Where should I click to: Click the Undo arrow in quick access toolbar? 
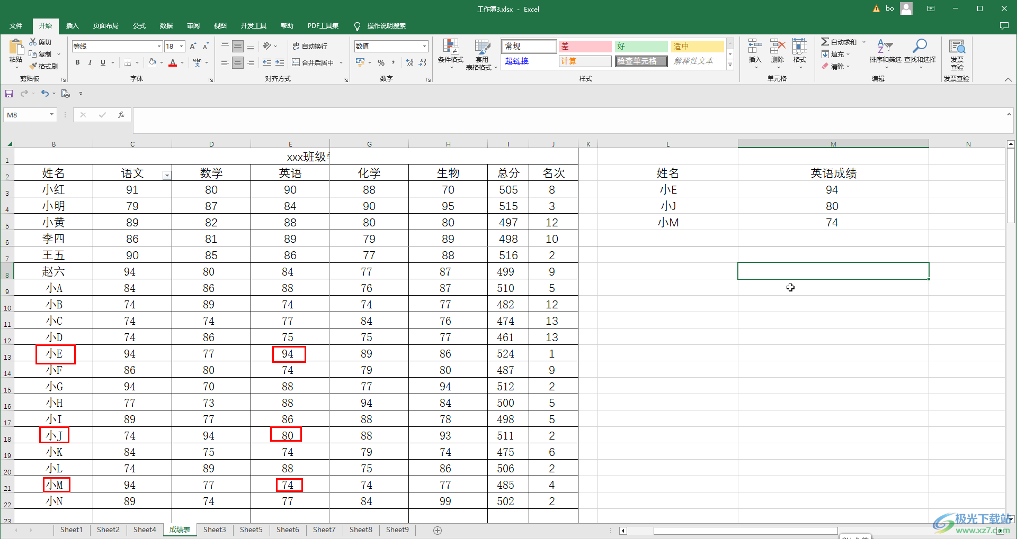tap(45, 94)
